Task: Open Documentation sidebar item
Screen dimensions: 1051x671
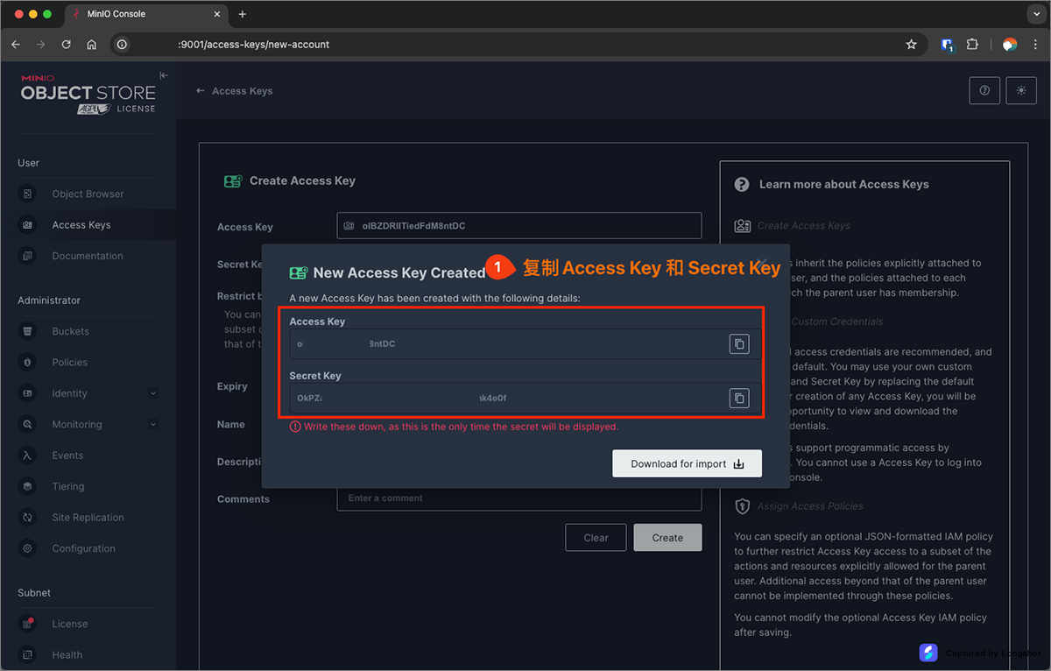Action: pos(87,257)
